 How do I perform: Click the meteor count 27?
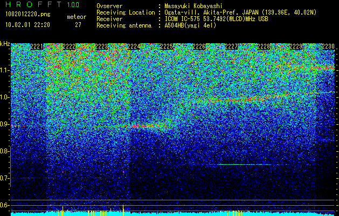(78, 25)
